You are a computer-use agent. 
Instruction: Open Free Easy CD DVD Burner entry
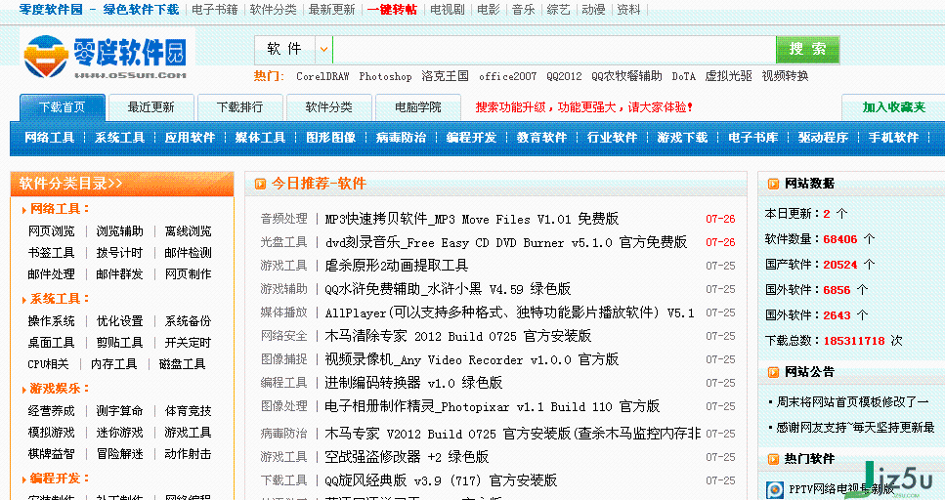505,242
